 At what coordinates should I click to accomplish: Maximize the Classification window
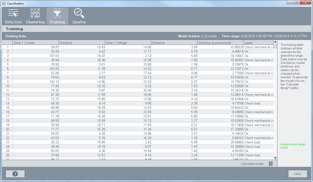[297, 3]
